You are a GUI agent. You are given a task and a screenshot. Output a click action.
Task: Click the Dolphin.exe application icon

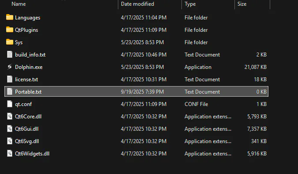click(x=10, y=67)
